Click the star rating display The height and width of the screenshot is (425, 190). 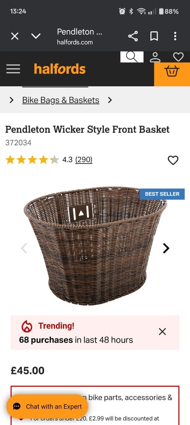32,160
